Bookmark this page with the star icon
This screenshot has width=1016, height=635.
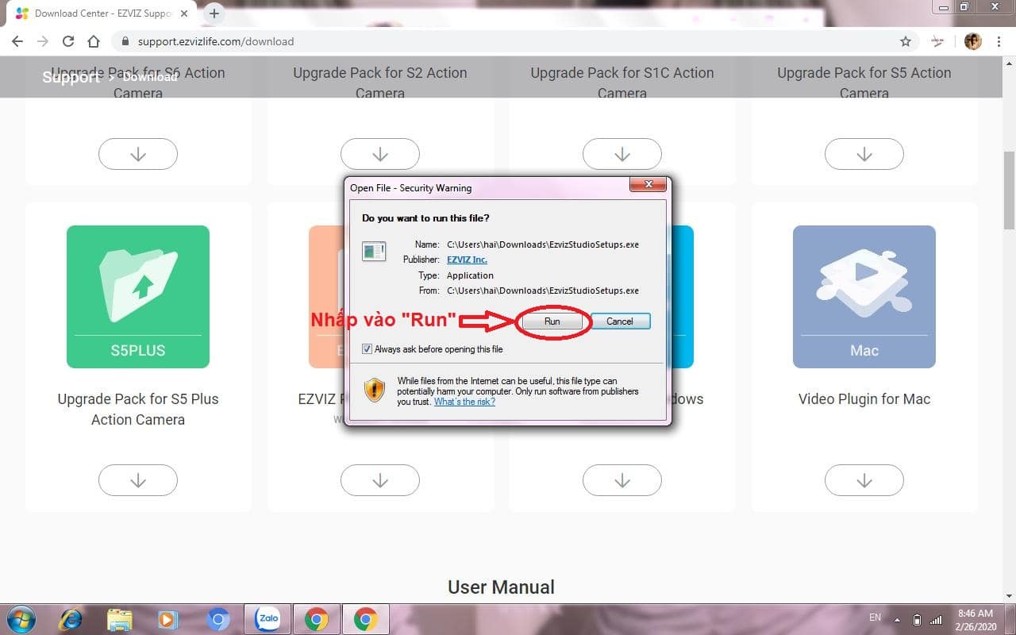point(905,41)
